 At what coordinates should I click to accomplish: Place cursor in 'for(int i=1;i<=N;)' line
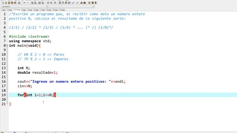click(37, 95)
